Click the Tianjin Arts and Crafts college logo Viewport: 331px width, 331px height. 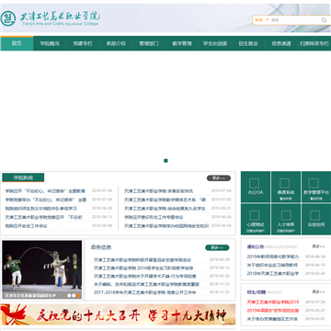point(51,18)
